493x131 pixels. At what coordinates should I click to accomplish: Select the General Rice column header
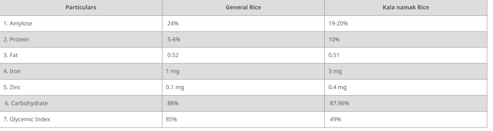[x=243, y=7]
